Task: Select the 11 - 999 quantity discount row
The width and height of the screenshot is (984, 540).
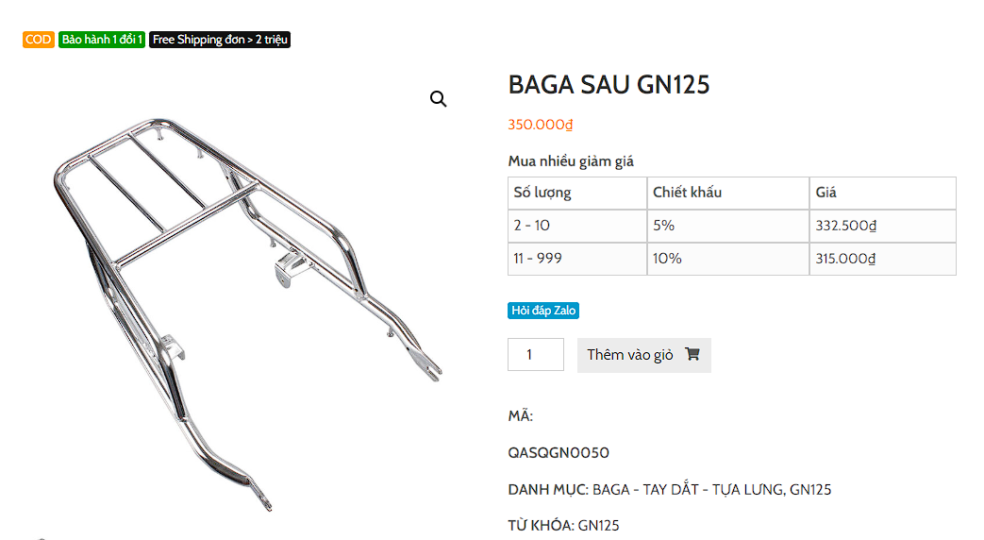Action: point(732,259)
